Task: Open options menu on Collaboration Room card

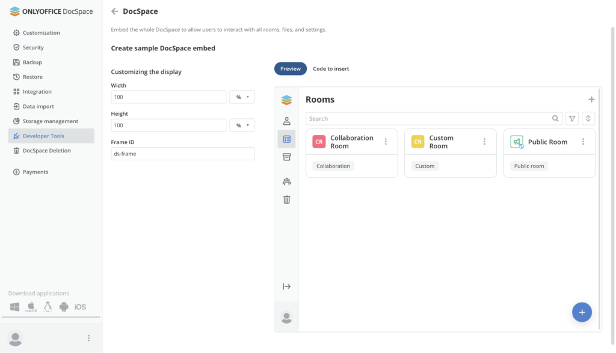Action: pyautogui.click(x=386, y=140)
